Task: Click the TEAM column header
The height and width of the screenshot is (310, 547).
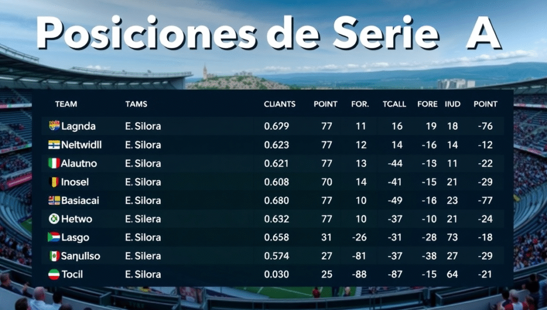Action: coord(66,104)
